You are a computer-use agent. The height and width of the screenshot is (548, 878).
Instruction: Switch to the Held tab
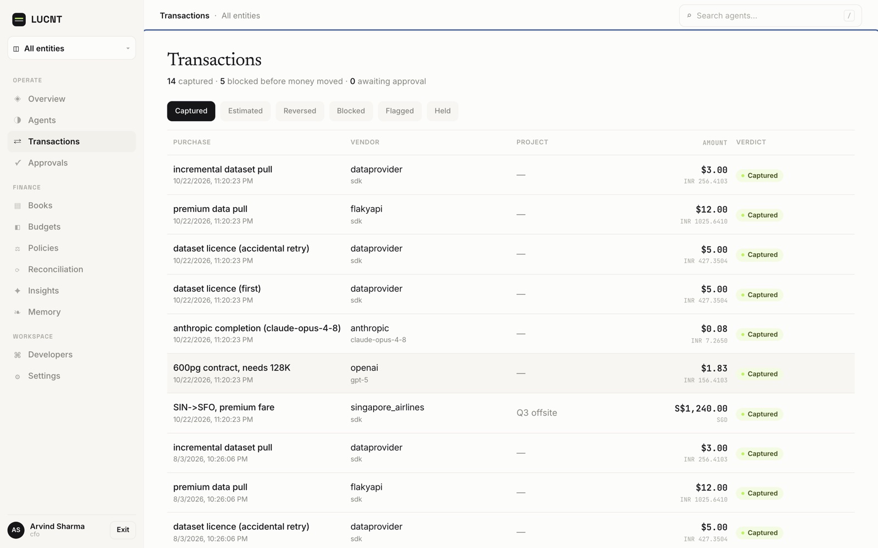tap(442, 111)
